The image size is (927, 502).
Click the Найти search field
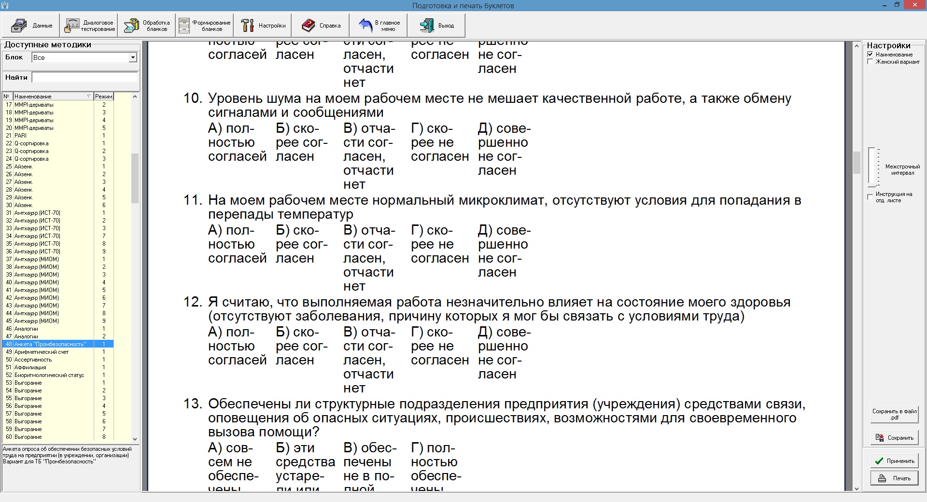pos(85,78)
